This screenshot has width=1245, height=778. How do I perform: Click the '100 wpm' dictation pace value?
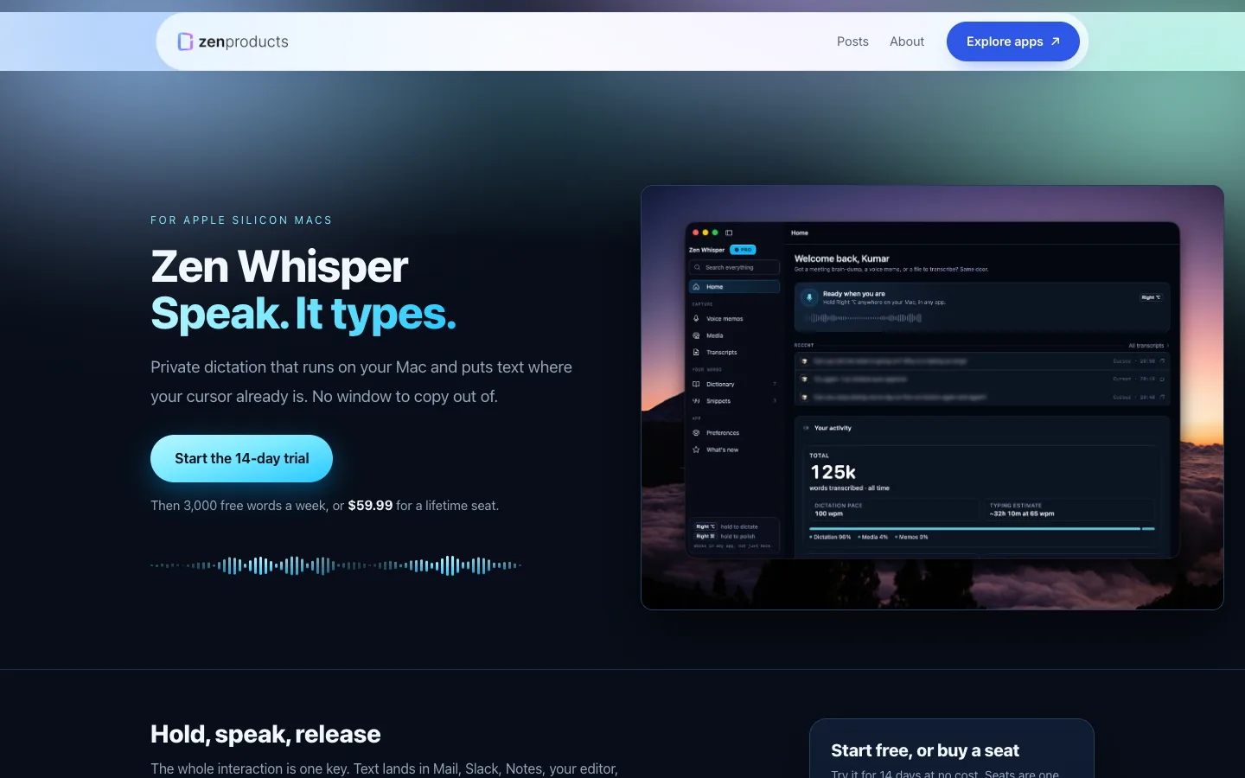(x=828, y=513)
